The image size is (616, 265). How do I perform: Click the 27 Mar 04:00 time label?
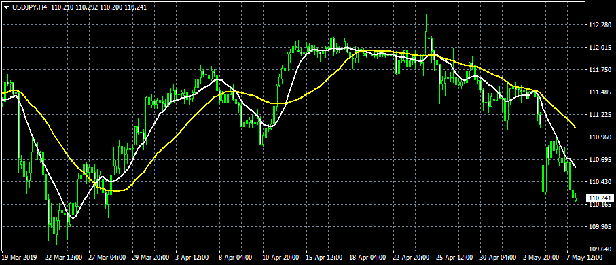(x=107, y=257)
